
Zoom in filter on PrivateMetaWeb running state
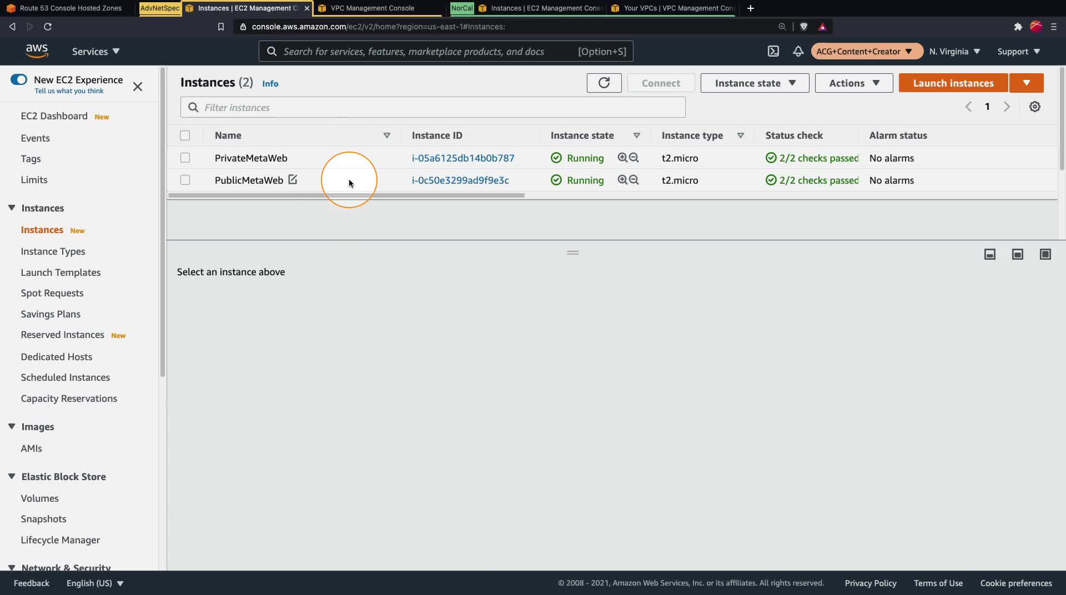pos(622,158)
